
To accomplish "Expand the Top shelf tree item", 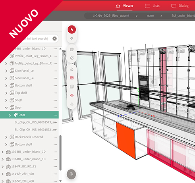I will click(6, 93).
